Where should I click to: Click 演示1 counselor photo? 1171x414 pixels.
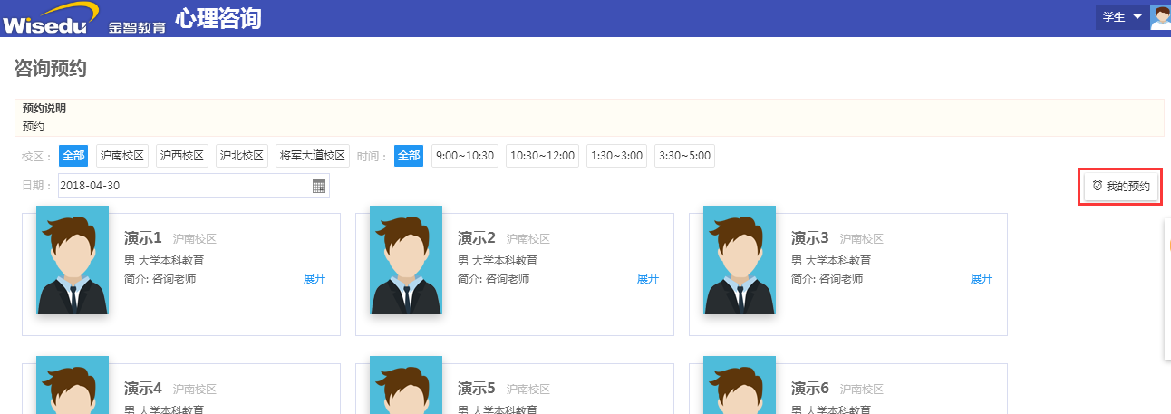(x=73, y=260)
